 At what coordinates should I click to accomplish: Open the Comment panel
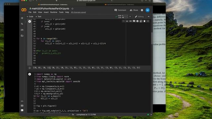click(120, 10)
